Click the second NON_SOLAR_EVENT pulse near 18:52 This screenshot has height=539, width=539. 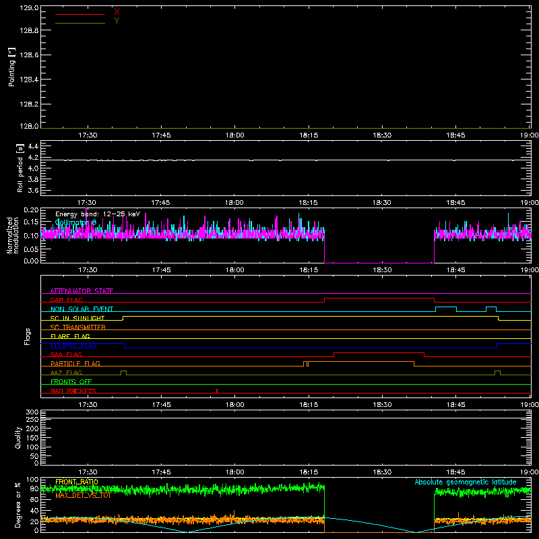click(491, 307)
